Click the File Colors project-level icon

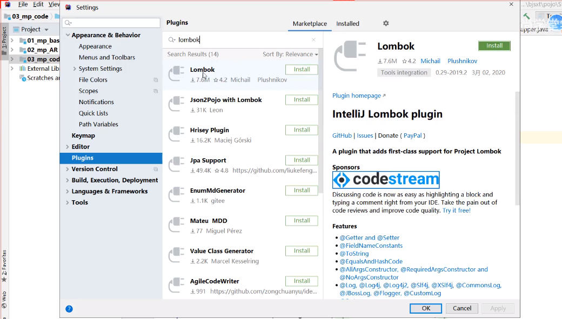click(156, 80)
